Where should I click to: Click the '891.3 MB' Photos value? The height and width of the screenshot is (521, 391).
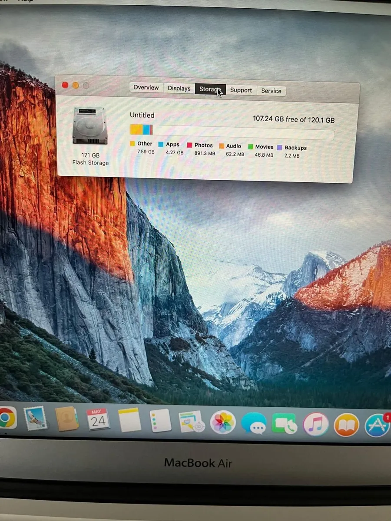click(205, 153)
